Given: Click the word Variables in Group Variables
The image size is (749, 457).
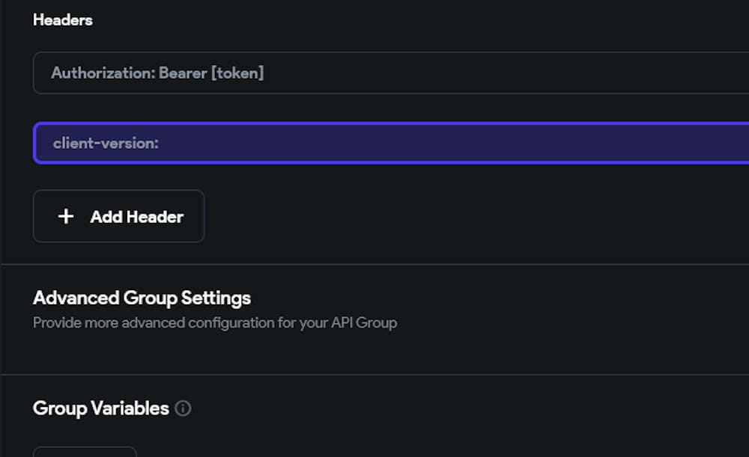Looking at the screenshot, I should 130,408.
